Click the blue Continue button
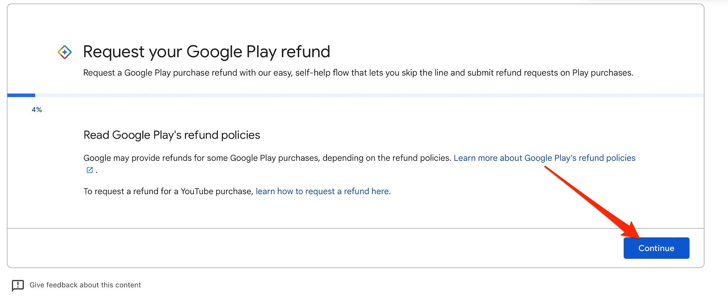 (x=656, y=248)
